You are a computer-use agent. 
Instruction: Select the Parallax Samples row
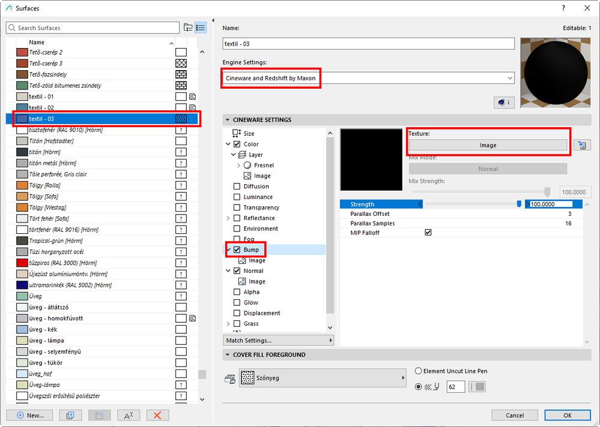461,224
